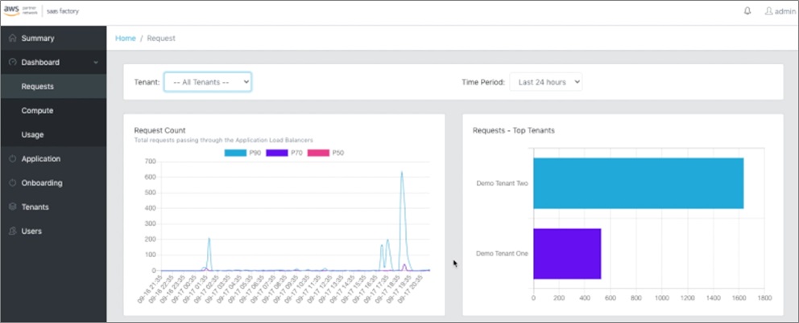799x323 pixels.
Task: Open the Compute dashboard page
Action: point(37,110)
